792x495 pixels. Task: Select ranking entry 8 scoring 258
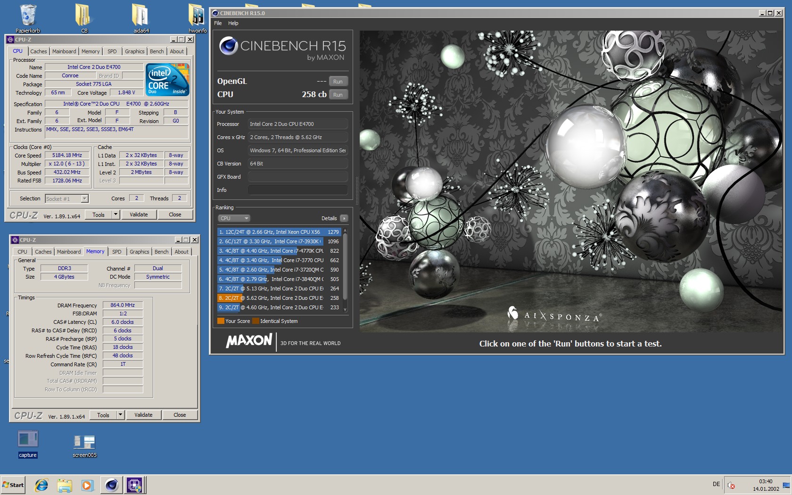279,298
